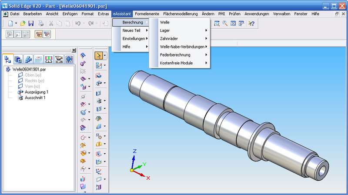Screen dimensions: 348x195
Task: Expand the Welle-Nabe-Verbindungen submenu
Action: pos(179,47)
